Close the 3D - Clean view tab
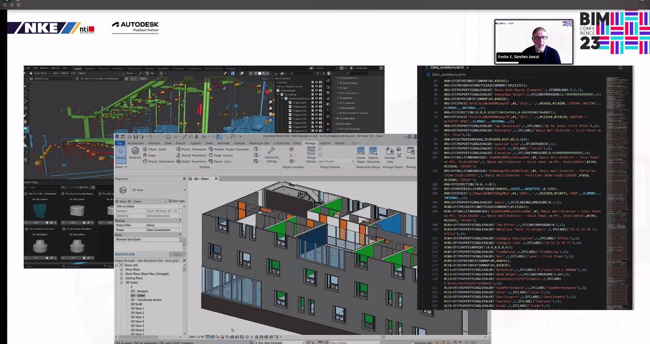Screen dimensions: 650x344 coord(216,178)
